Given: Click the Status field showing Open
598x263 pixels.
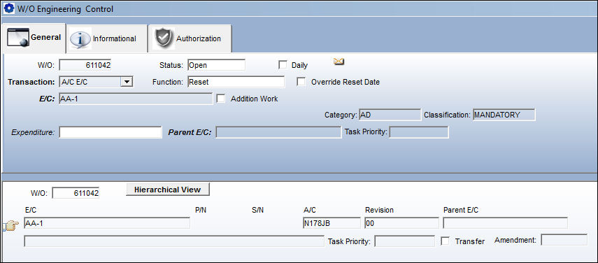Looking at the screenshot, I should (217, 65).
